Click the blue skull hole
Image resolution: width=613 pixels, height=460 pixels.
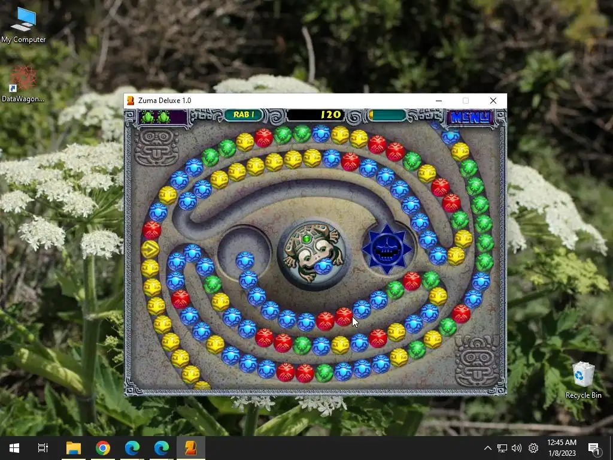(387, 249)
